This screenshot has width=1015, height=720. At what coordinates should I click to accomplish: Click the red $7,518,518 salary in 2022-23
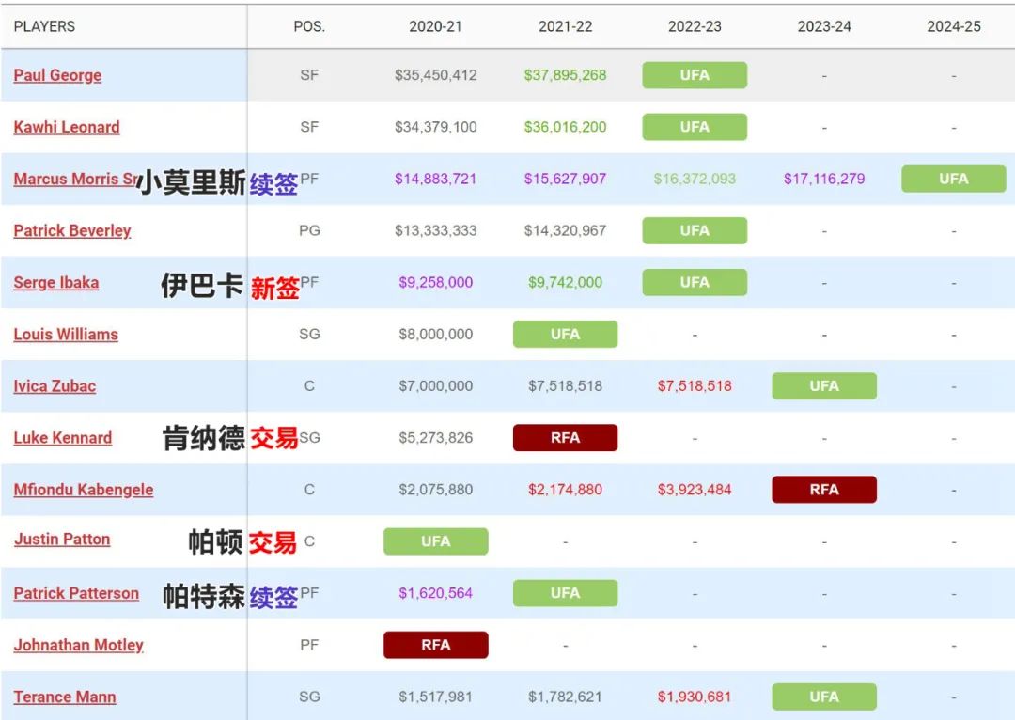point(695,386)
